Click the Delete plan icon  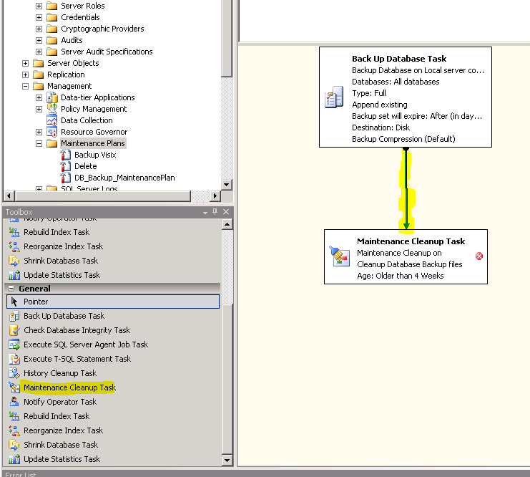click(66, 166)
